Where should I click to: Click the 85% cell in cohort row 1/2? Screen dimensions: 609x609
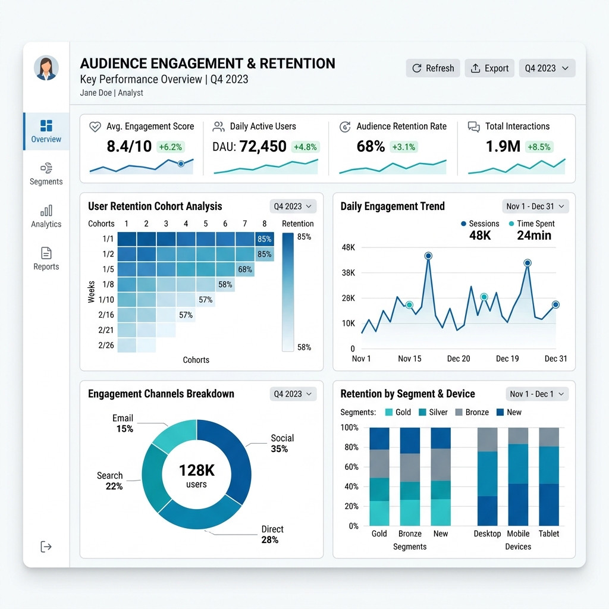point(265,254)
